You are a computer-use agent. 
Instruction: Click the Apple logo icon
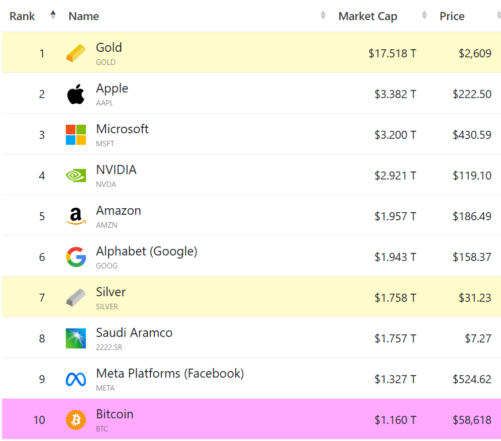tap(76, 95)
